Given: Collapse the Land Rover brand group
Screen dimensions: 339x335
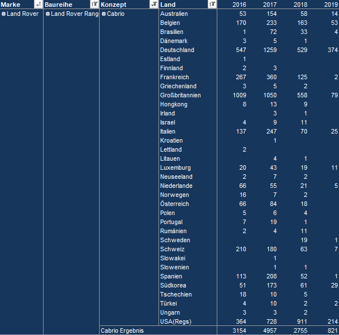Looking at the screenshot, I should tap(3, 14).
